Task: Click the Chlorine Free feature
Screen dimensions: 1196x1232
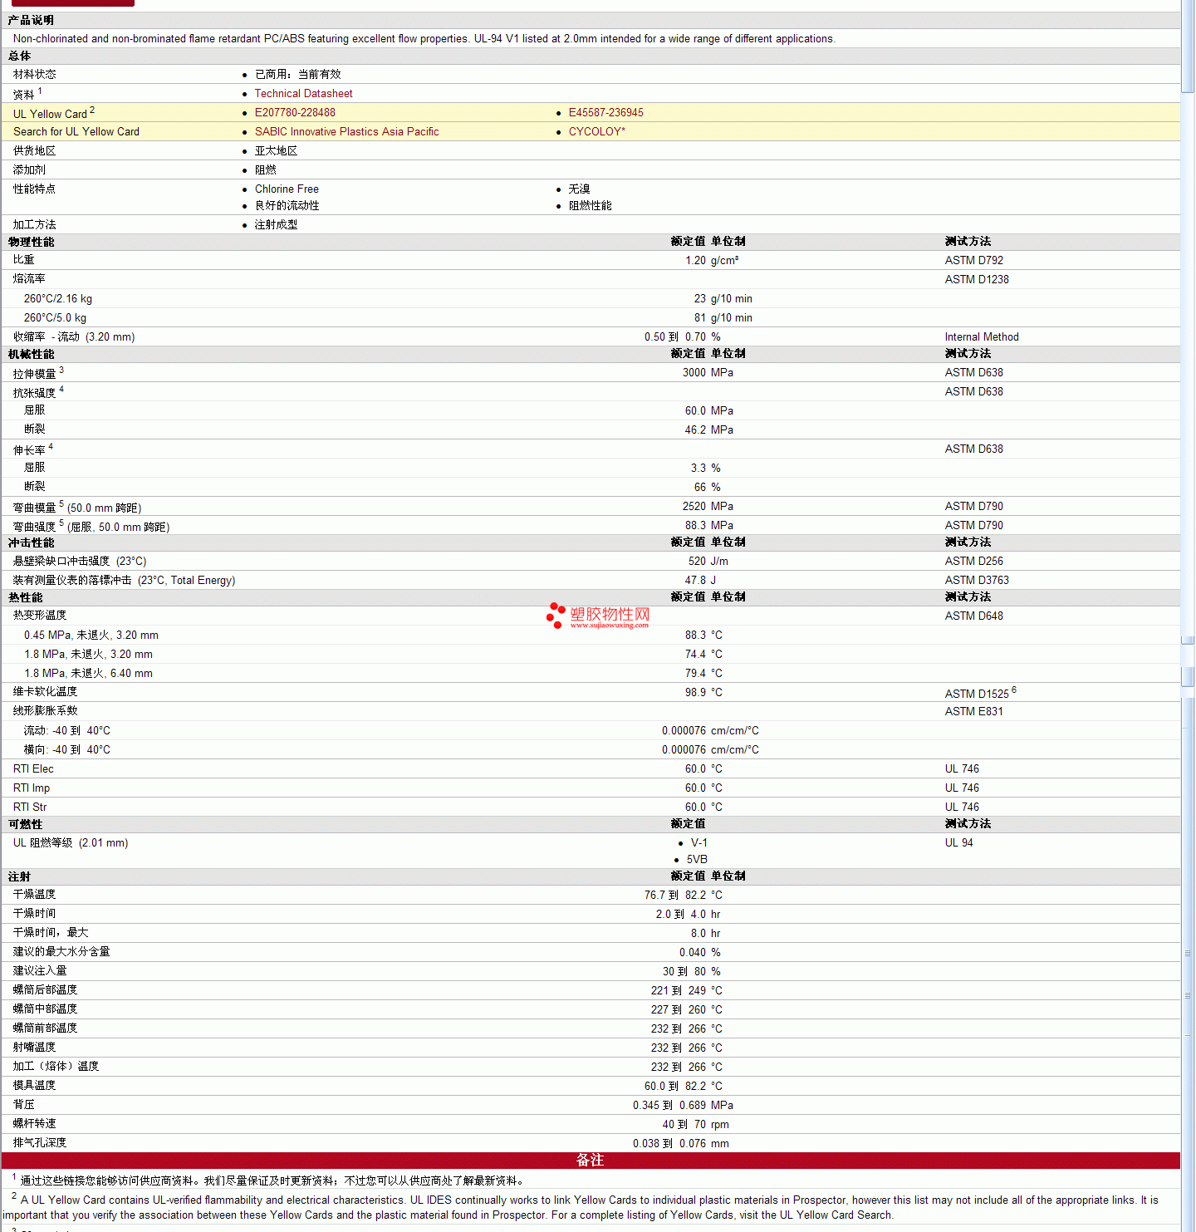Action: (x=287, y=189)
